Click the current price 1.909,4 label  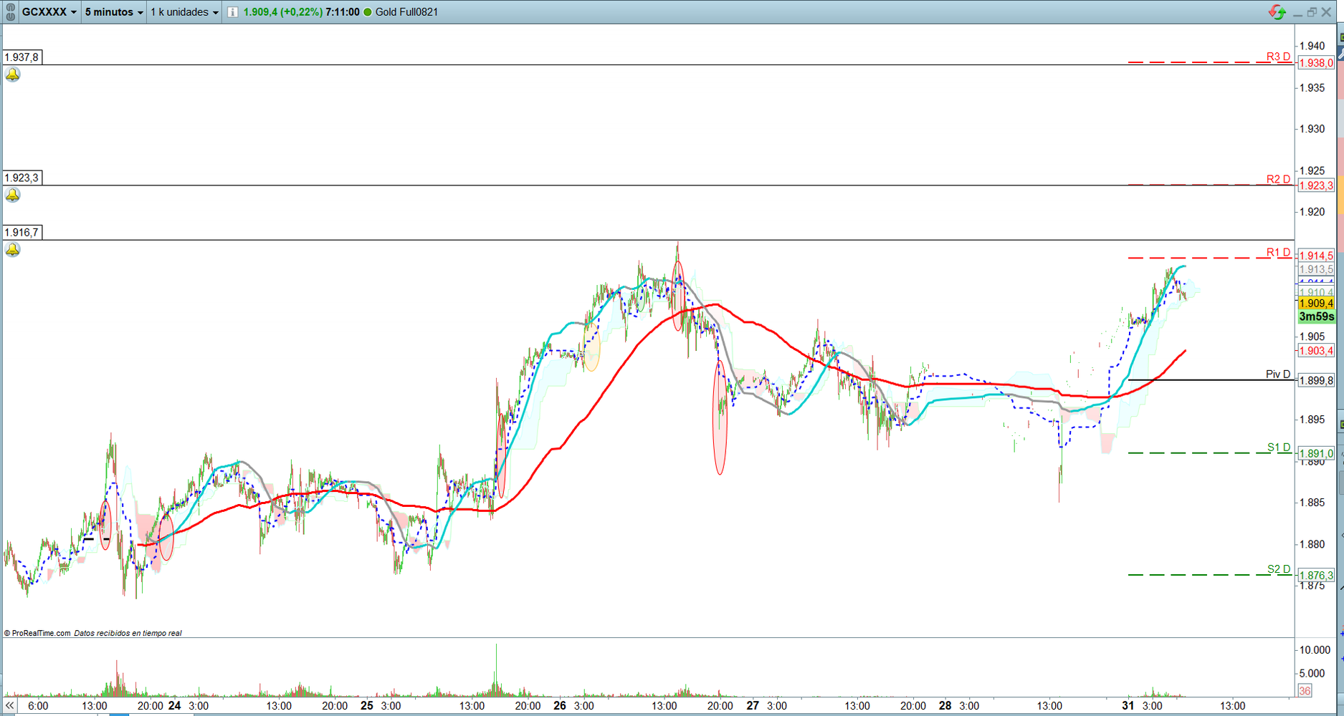point(1316,303)
